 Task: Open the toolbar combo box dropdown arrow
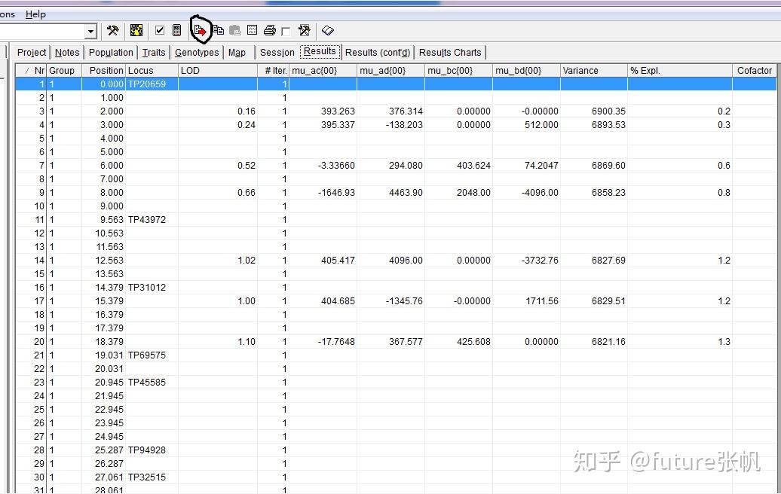90,32
